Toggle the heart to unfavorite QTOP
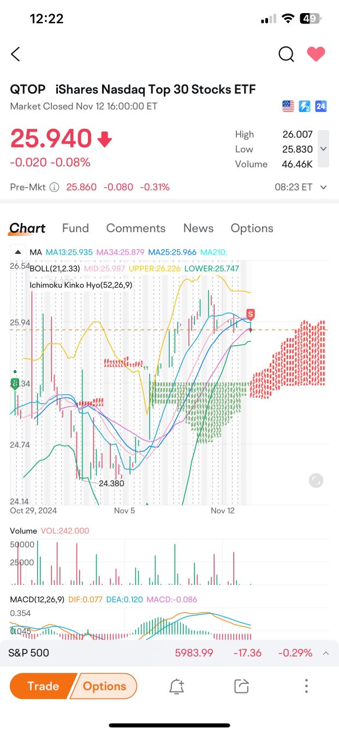Viewport: 339px width, 734px height. [316, 54]
